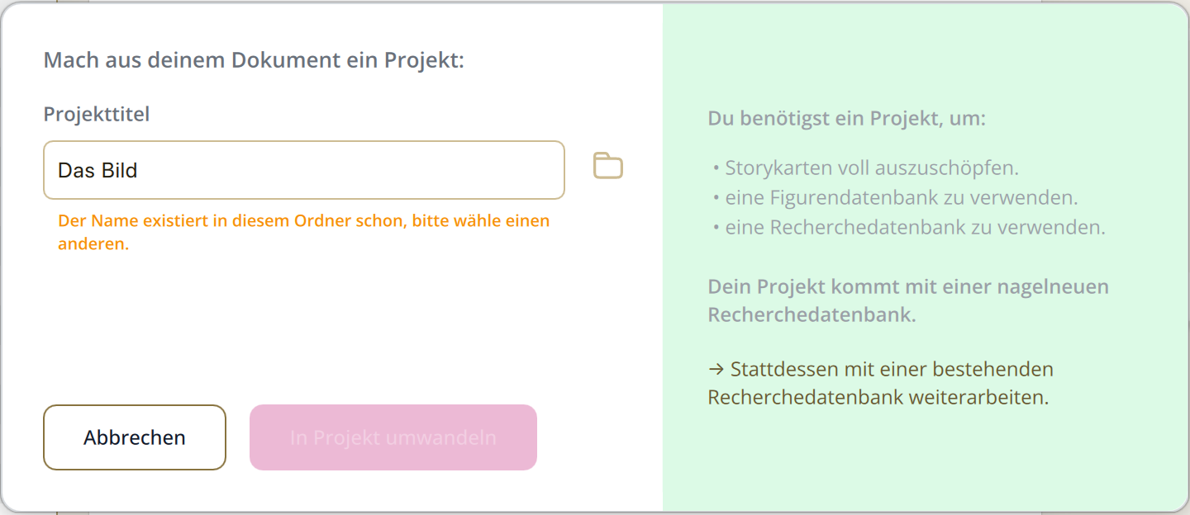
Task: Click the 'Projekttitel' field label
Action: (x=97, y=114)
